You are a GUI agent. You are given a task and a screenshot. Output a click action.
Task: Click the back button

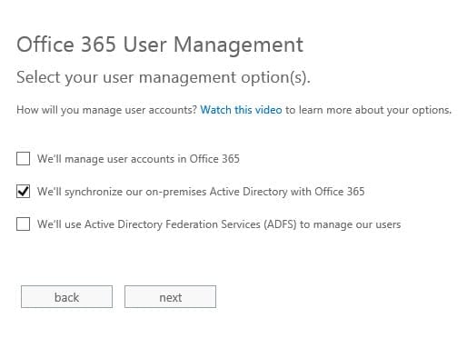66,297
